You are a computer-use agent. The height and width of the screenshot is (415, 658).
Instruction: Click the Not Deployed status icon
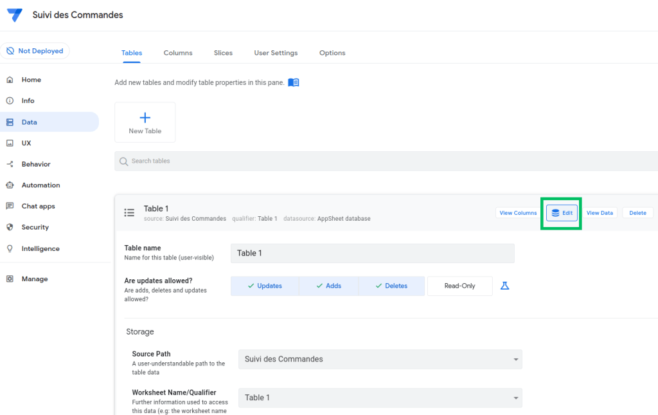coord(10,51)
